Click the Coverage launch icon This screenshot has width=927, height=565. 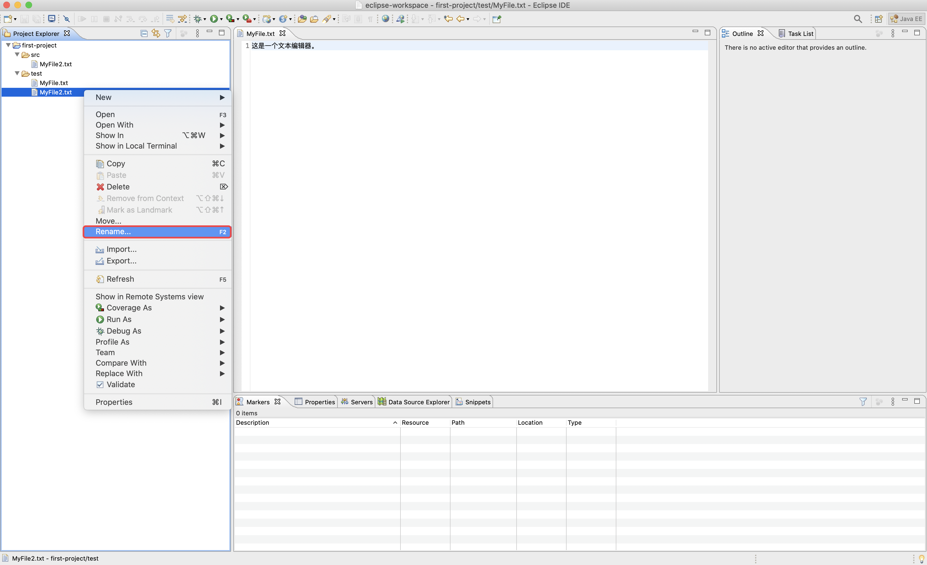(x=230, y=19)
